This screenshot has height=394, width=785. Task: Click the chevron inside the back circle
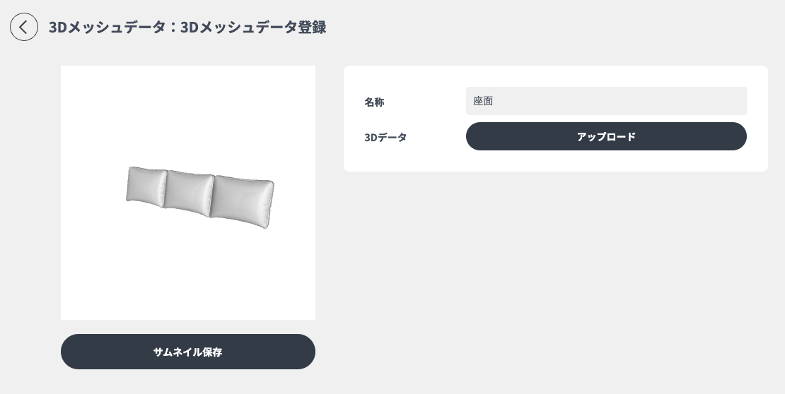pyautogui.click(x=23, y=27)
